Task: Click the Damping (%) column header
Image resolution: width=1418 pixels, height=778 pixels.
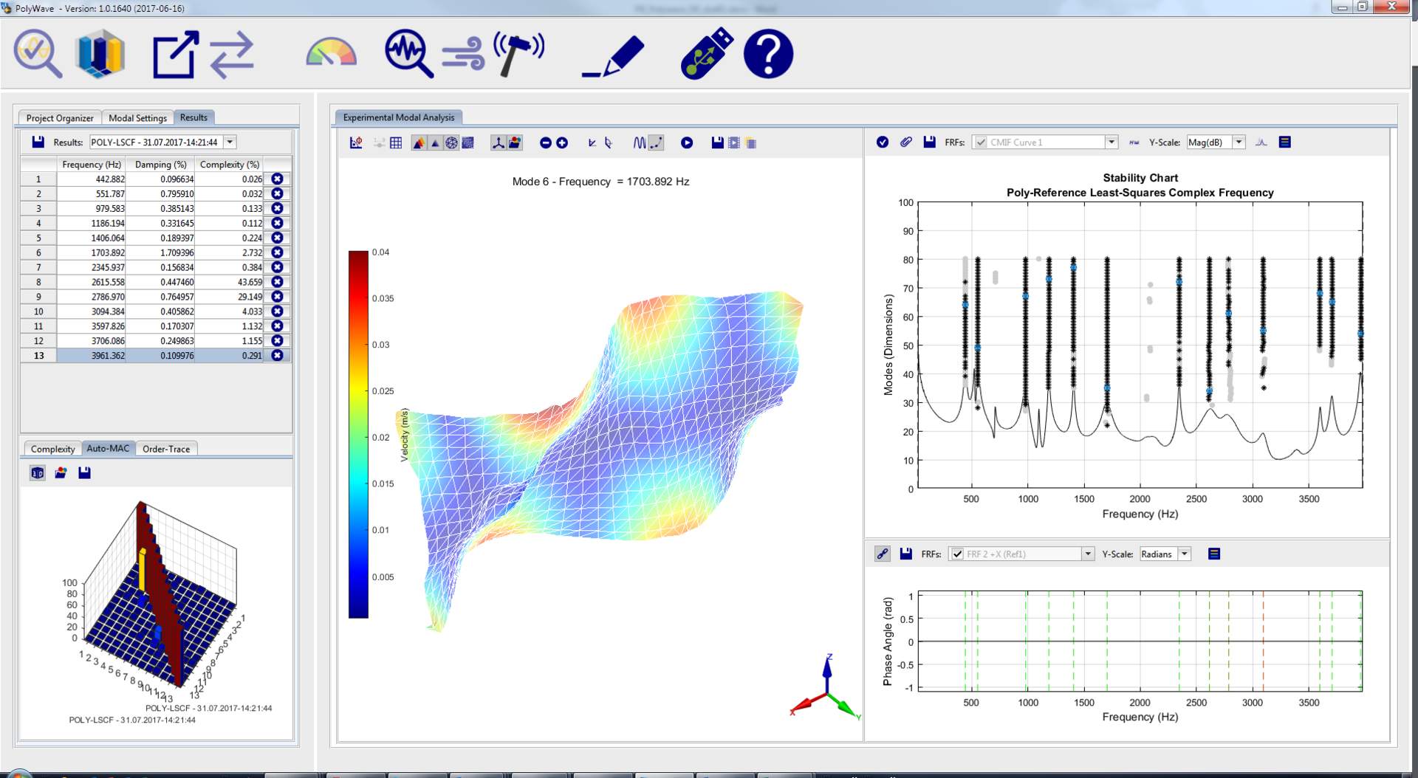Action: pos(160,165)
